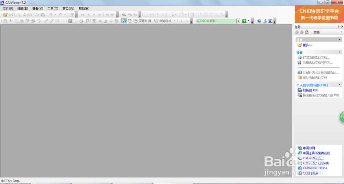The image size is (344, 184).
Task: Toggle 屏幕取词 screen word capture
Action: (x=142, y=21)
